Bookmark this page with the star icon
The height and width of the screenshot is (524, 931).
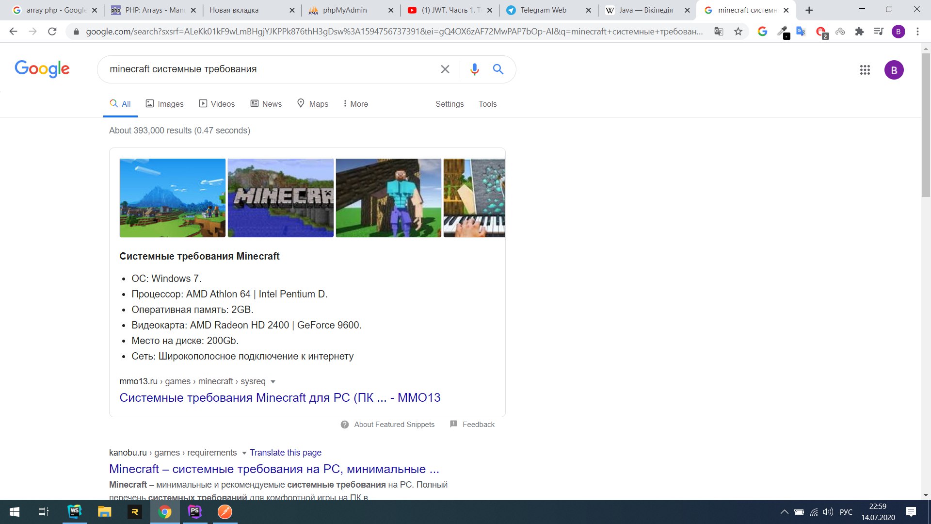pos(738,32)
